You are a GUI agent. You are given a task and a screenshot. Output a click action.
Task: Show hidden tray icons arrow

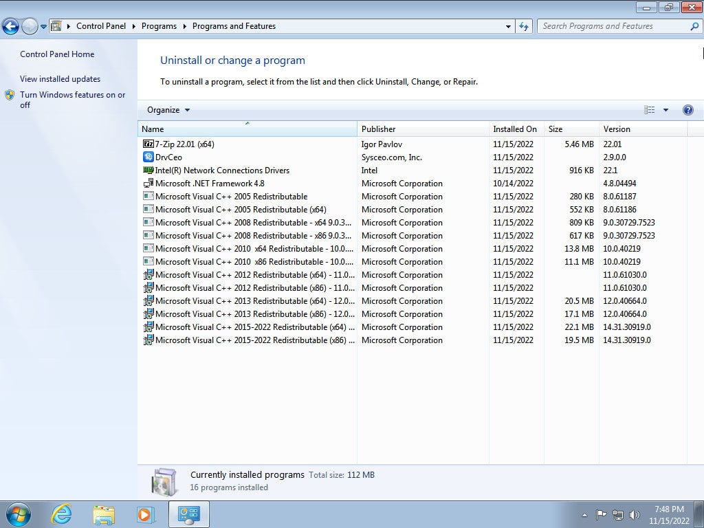pos(584,515)
